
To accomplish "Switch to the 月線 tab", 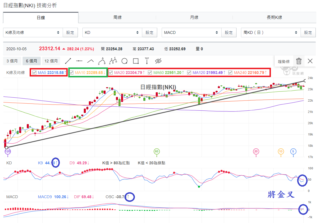I will 194,18.
